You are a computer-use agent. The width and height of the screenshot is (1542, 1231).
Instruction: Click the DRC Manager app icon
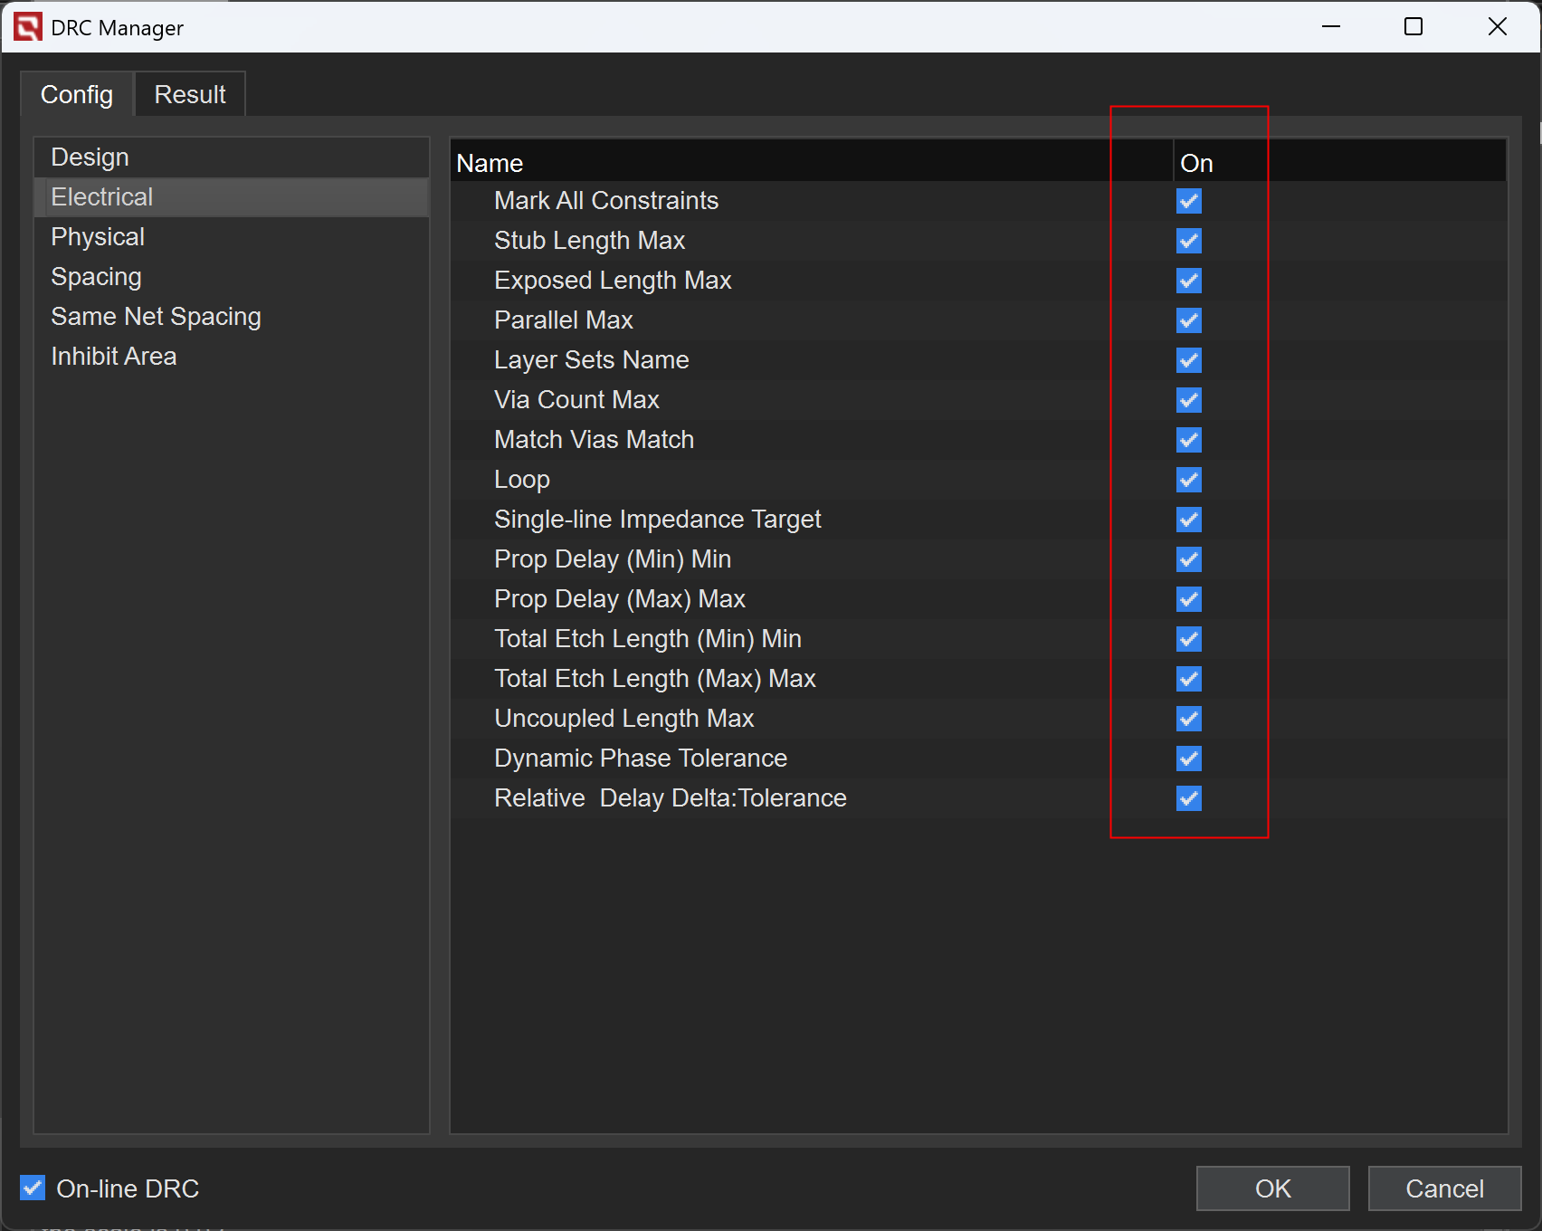27,27
